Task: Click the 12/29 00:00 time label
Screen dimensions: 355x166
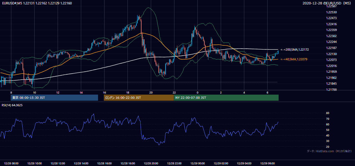Action: click(197, 164)
